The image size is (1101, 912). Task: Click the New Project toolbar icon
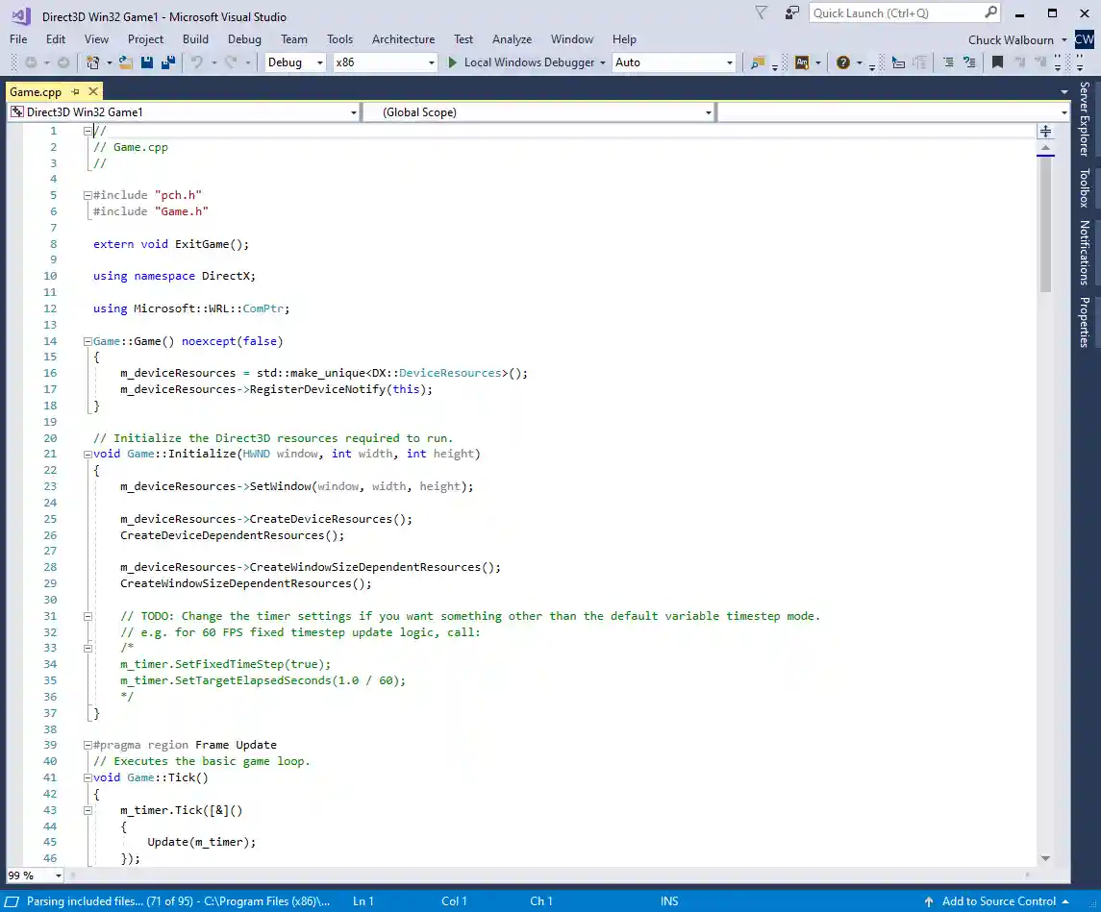coord(93,62)
